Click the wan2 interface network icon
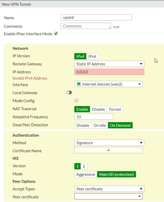 79,84
